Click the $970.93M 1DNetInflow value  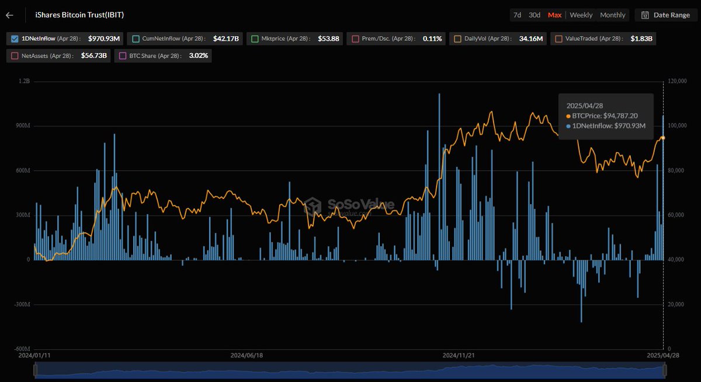click(x=105, y=39)
